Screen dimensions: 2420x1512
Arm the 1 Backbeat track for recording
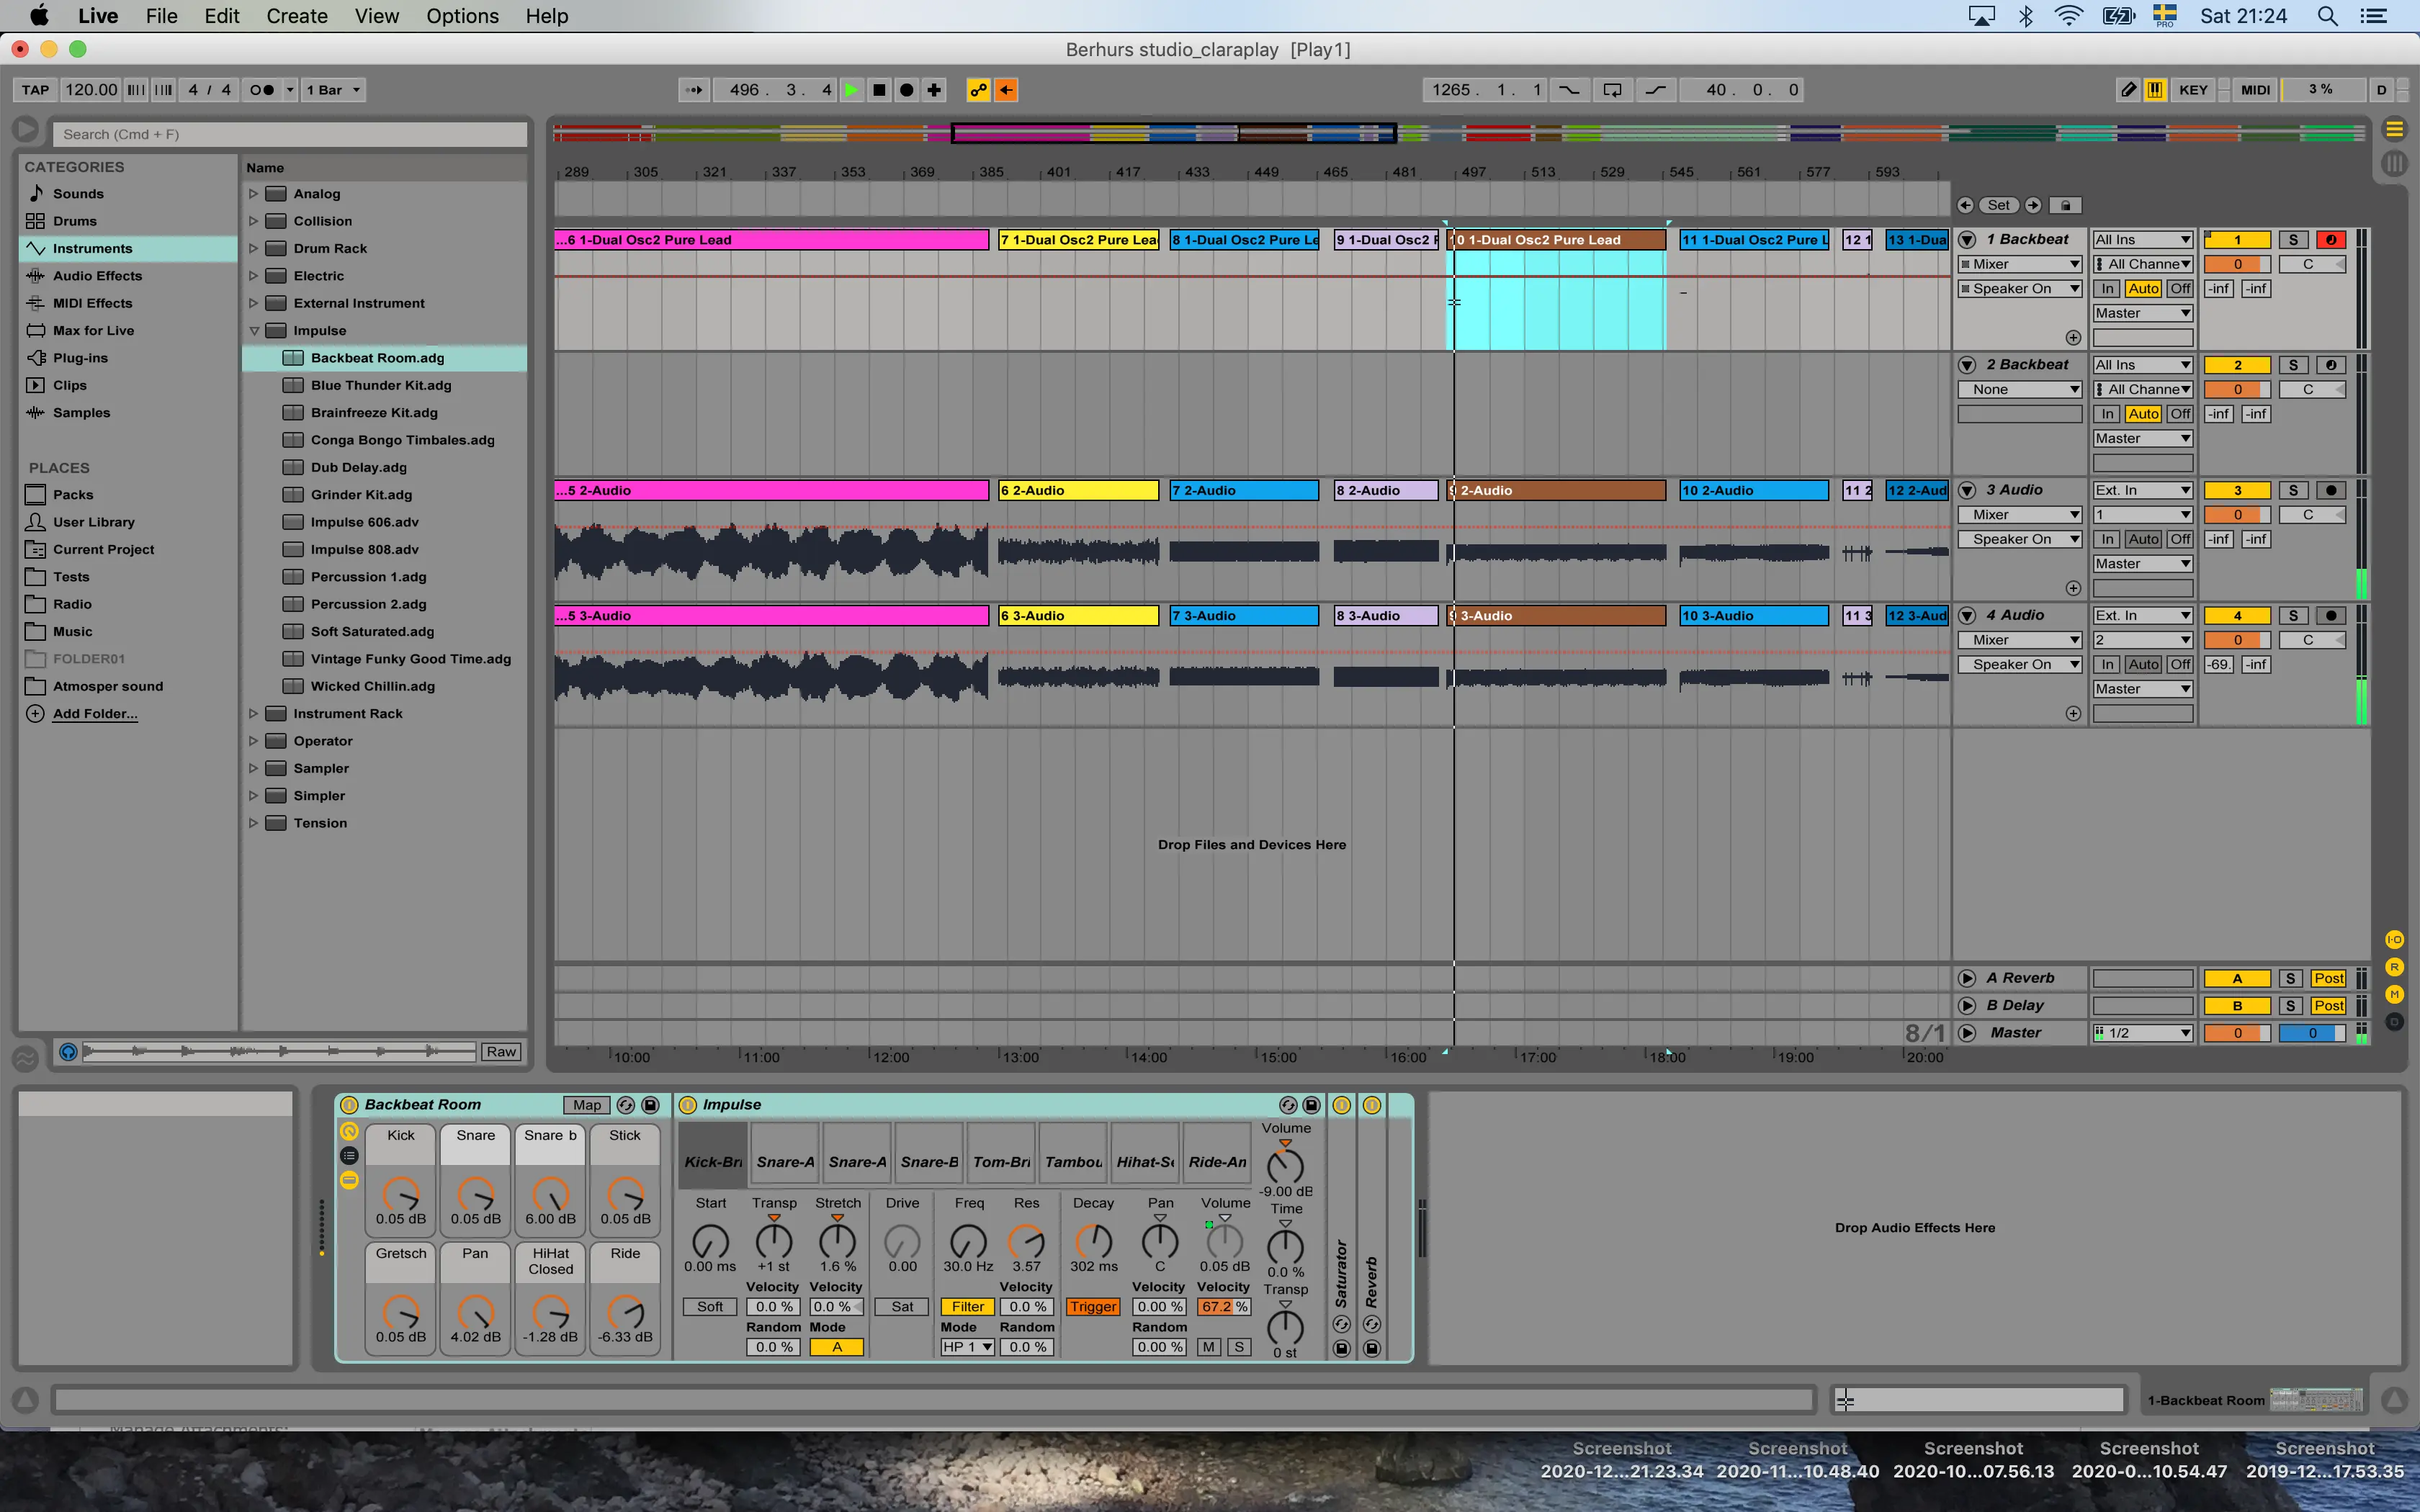[2331, 240]
